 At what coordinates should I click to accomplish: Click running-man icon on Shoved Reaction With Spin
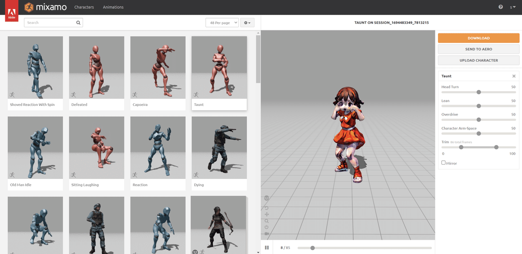pyautogui.click(x=12, y=95)
